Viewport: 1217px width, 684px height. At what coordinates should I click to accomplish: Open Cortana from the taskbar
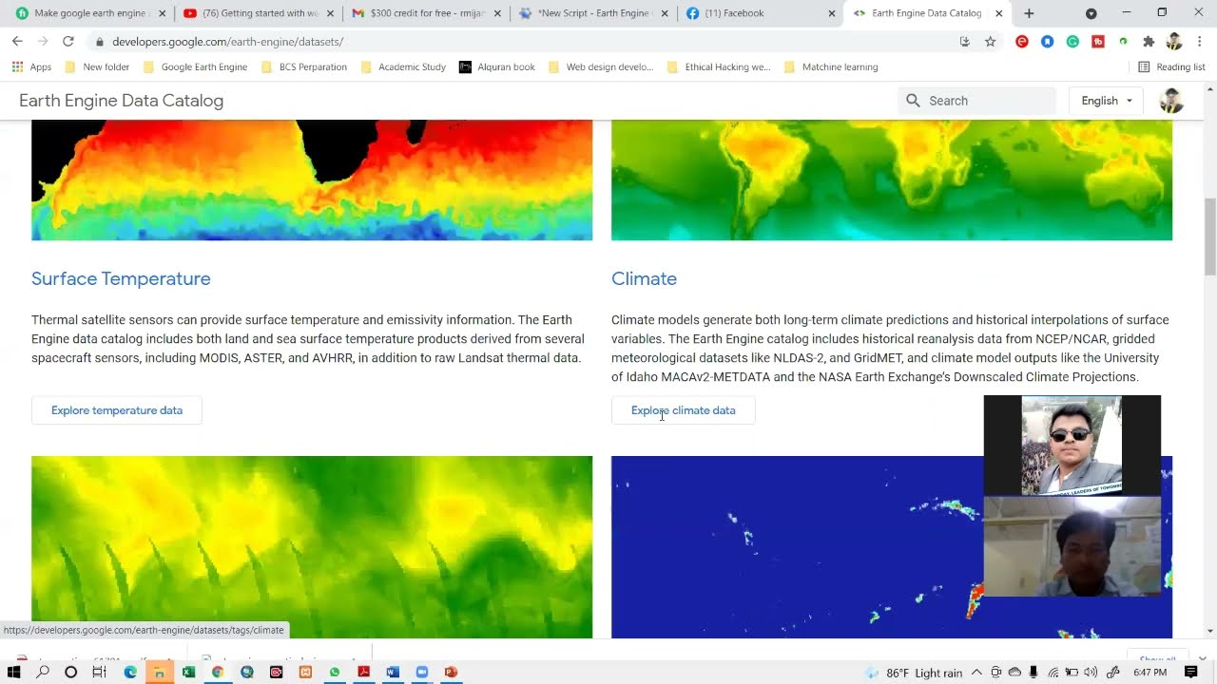(70, 672)
